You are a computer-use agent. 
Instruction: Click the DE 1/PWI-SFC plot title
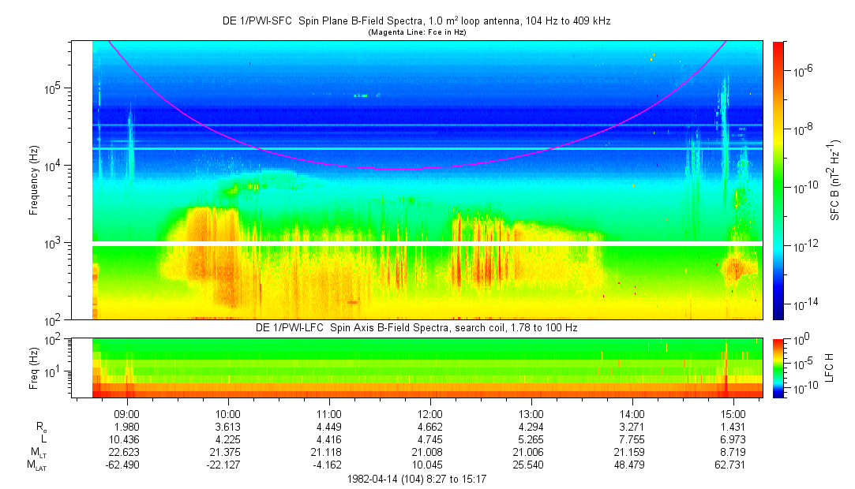(x=416, y=21)
